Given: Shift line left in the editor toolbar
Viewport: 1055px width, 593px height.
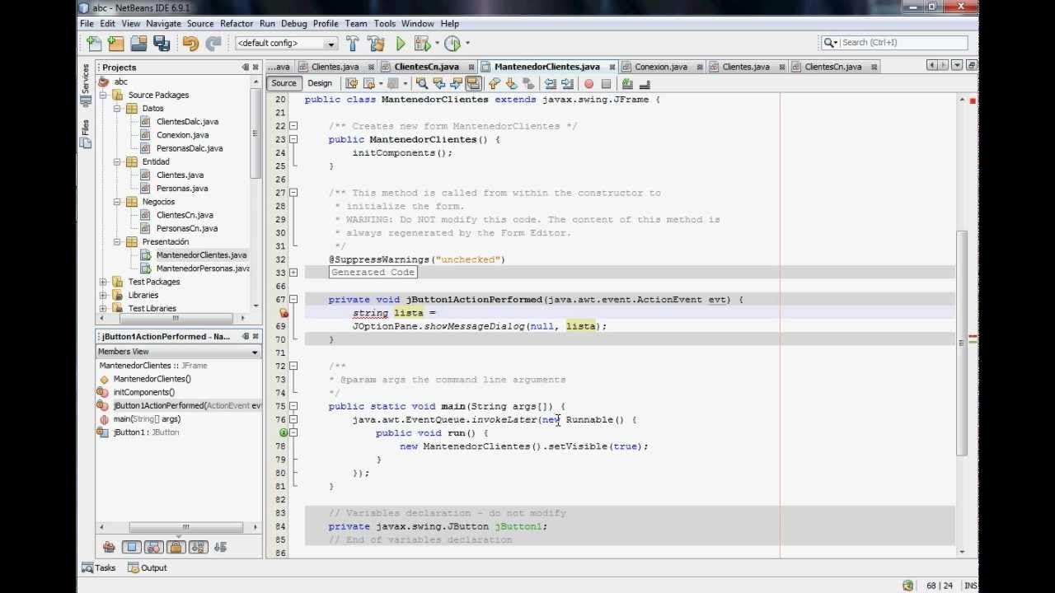Looking at the screenshot, I should [550, 83].
